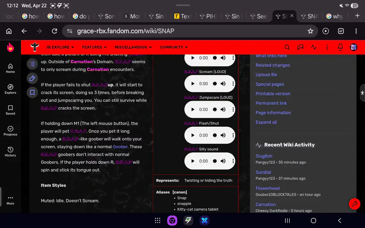Bookmark the page with sidebar bookmark icon
Image resolution: width=365 pixels, height=228 pixels.
[32, 92]
